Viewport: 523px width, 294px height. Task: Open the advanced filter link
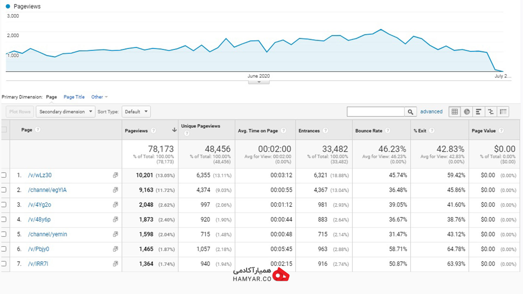[431, 112]
